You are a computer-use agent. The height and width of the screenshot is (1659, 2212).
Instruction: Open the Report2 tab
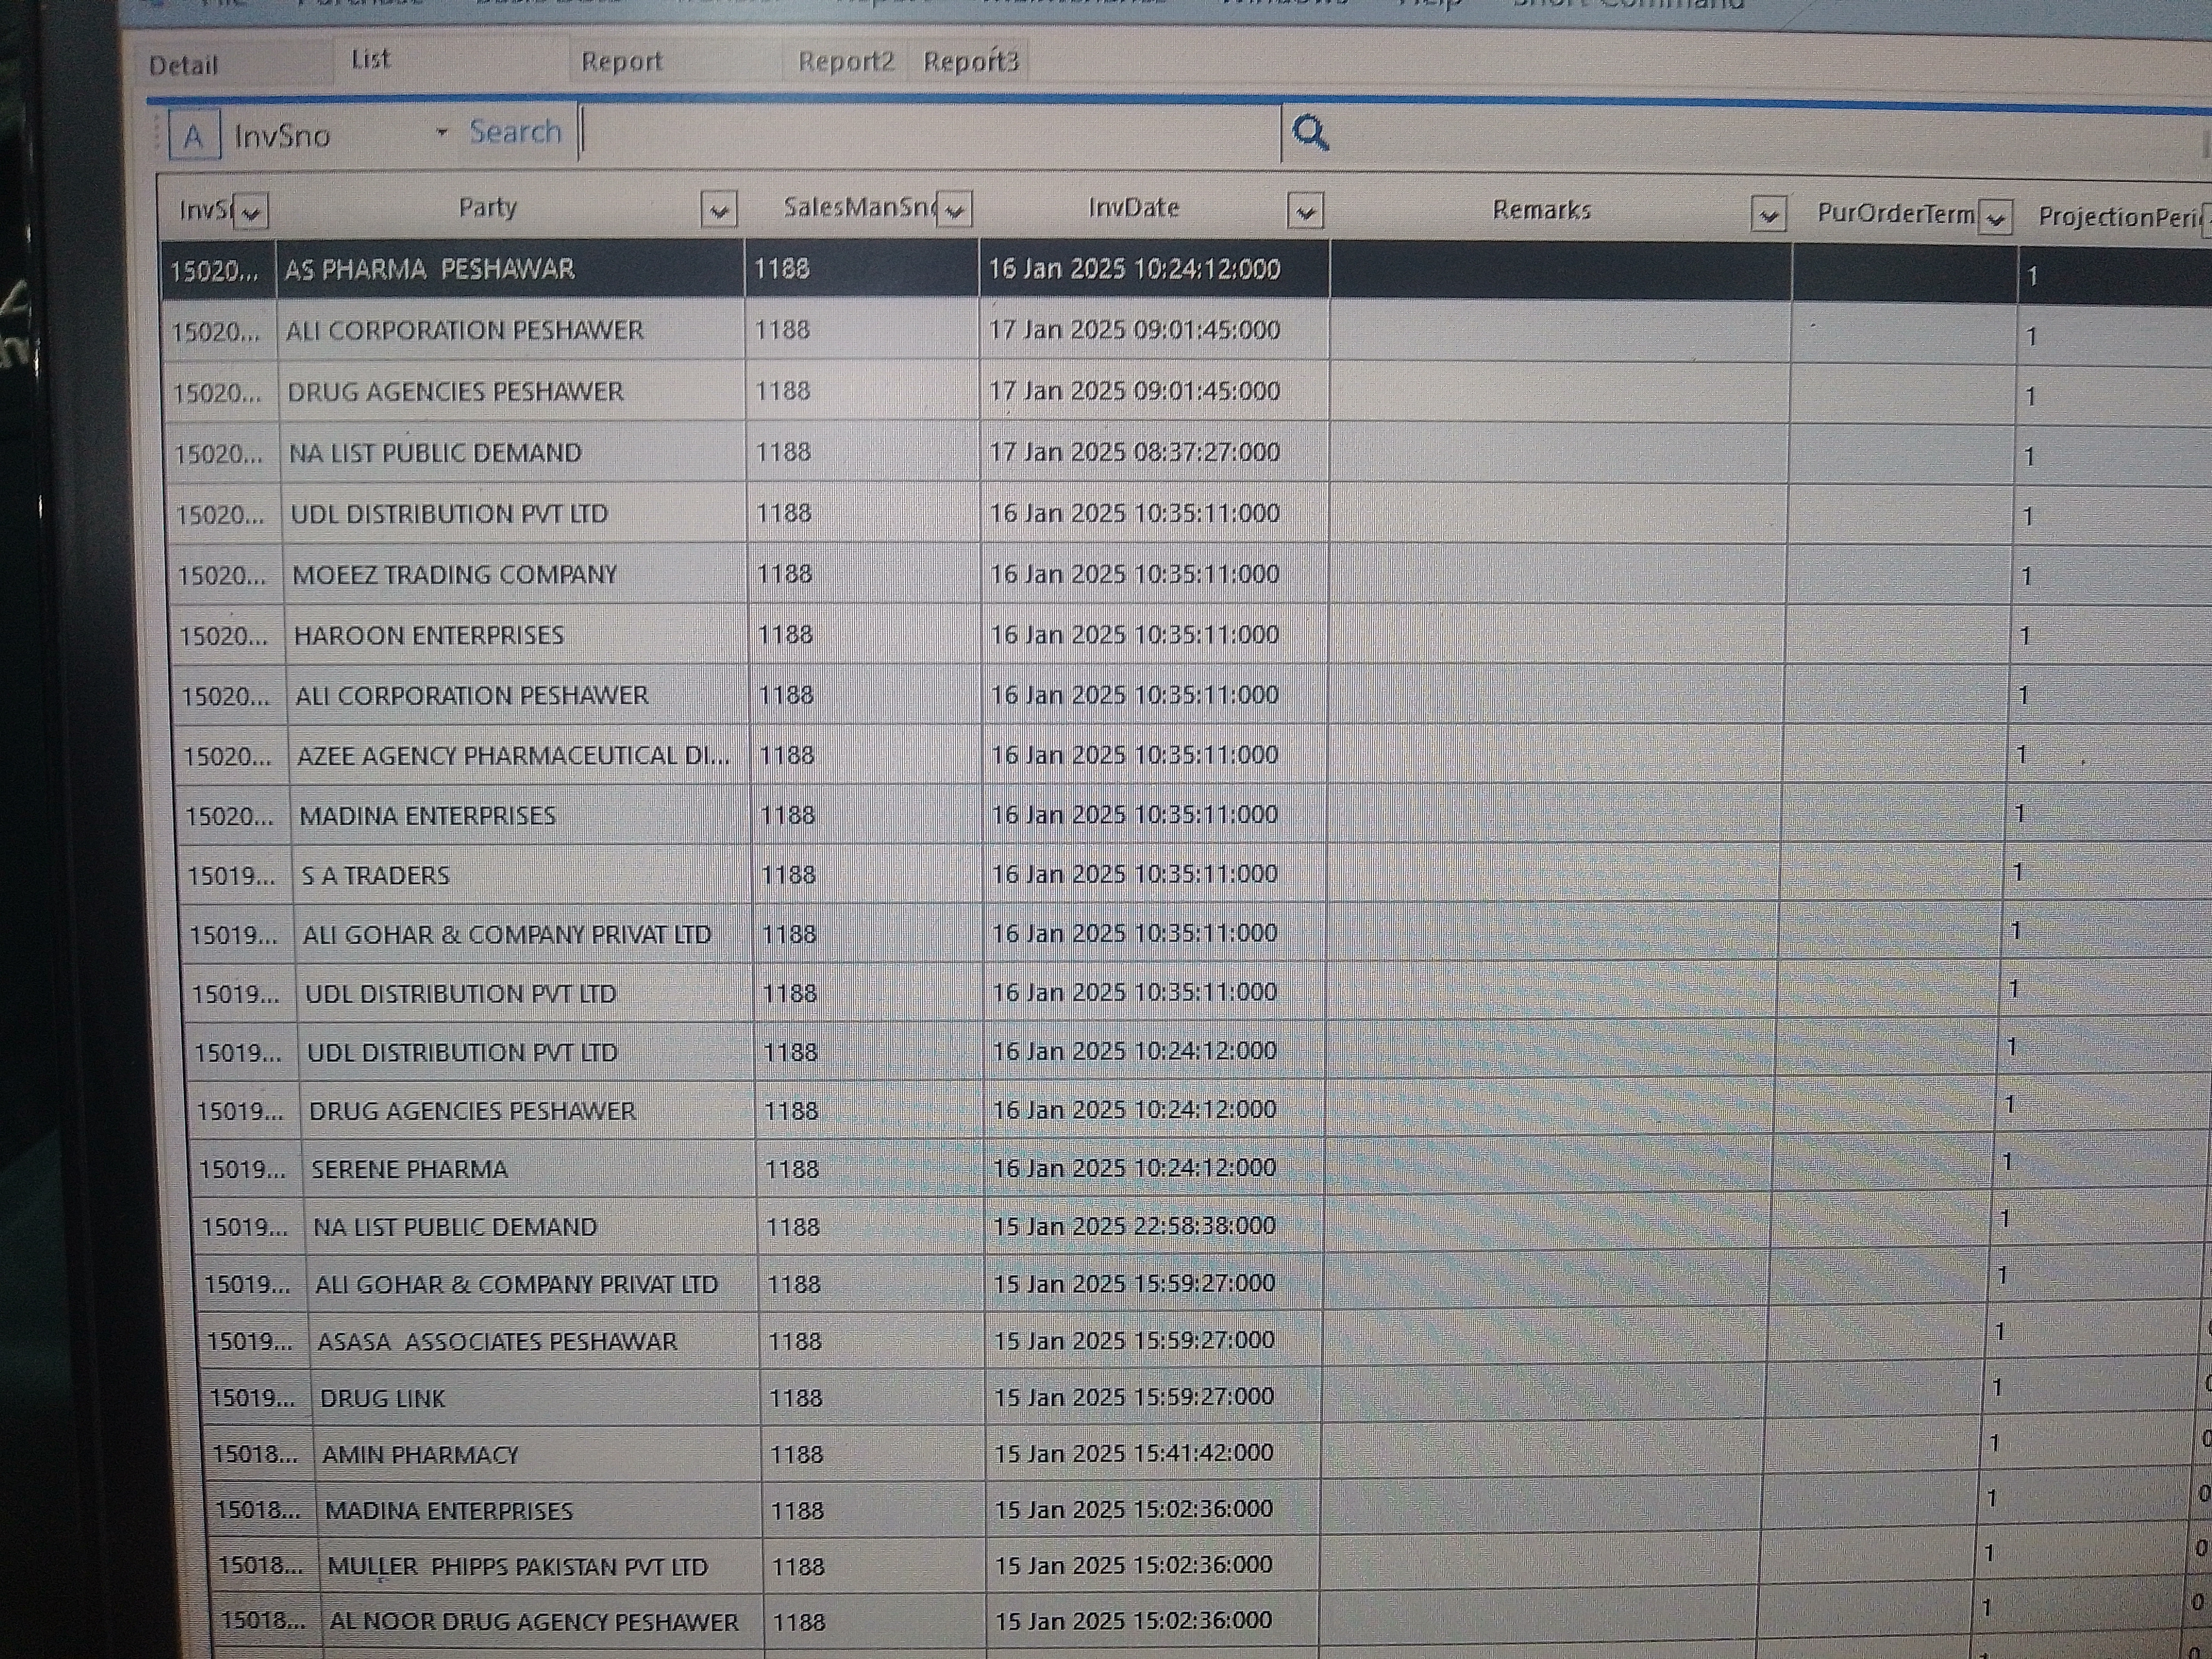[845, 62]
